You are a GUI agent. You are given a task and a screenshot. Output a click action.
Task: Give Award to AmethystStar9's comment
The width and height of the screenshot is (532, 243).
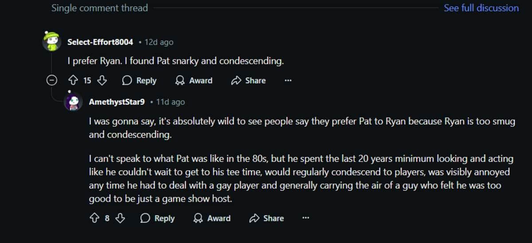212,218
